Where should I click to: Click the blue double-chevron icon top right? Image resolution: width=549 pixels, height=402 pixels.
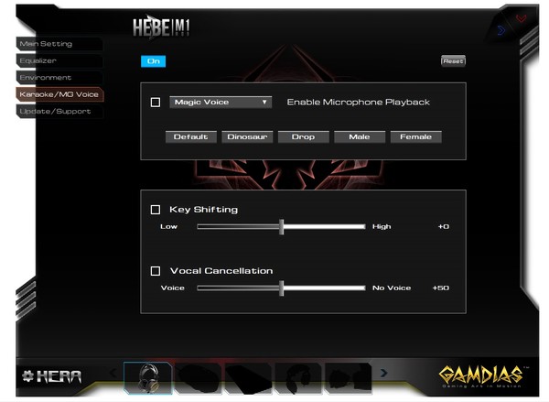click(501, 30)
